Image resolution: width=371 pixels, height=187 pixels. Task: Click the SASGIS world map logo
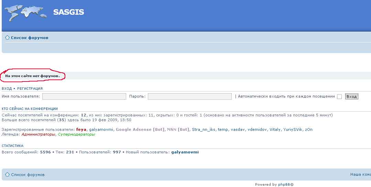point(25,12)
